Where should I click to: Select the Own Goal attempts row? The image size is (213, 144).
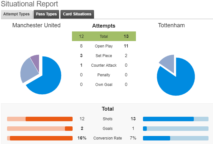(x=104, y=84)
